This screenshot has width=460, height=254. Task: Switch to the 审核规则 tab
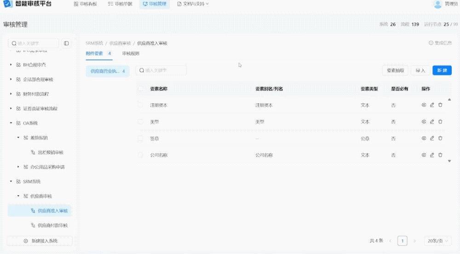click(131, 53)
